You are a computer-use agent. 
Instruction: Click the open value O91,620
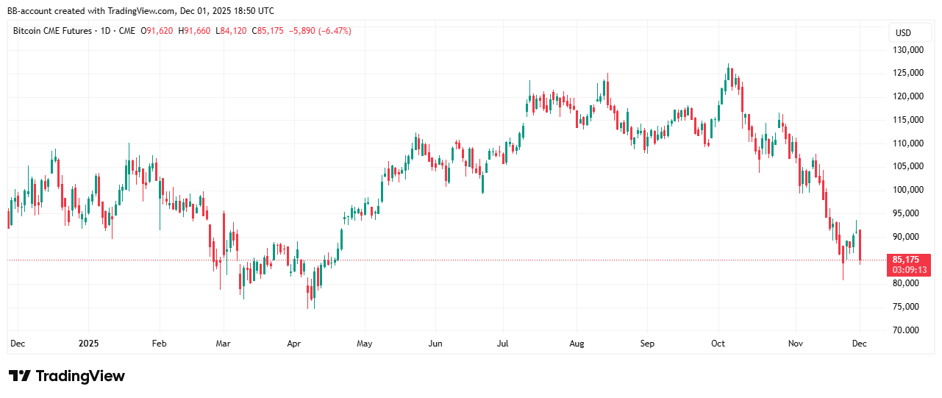point(160,31)
